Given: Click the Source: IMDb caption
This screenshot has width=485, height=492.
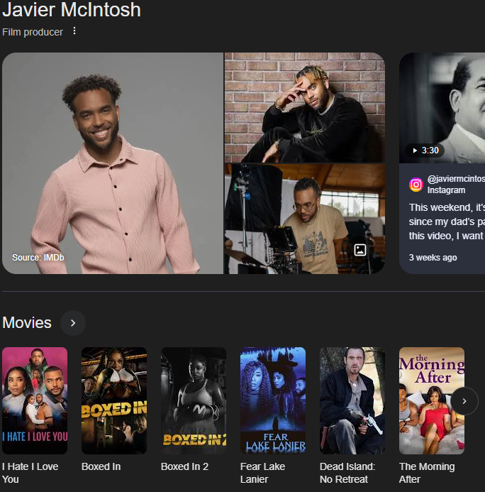Looking at the screenshot, I should (38, 258).
